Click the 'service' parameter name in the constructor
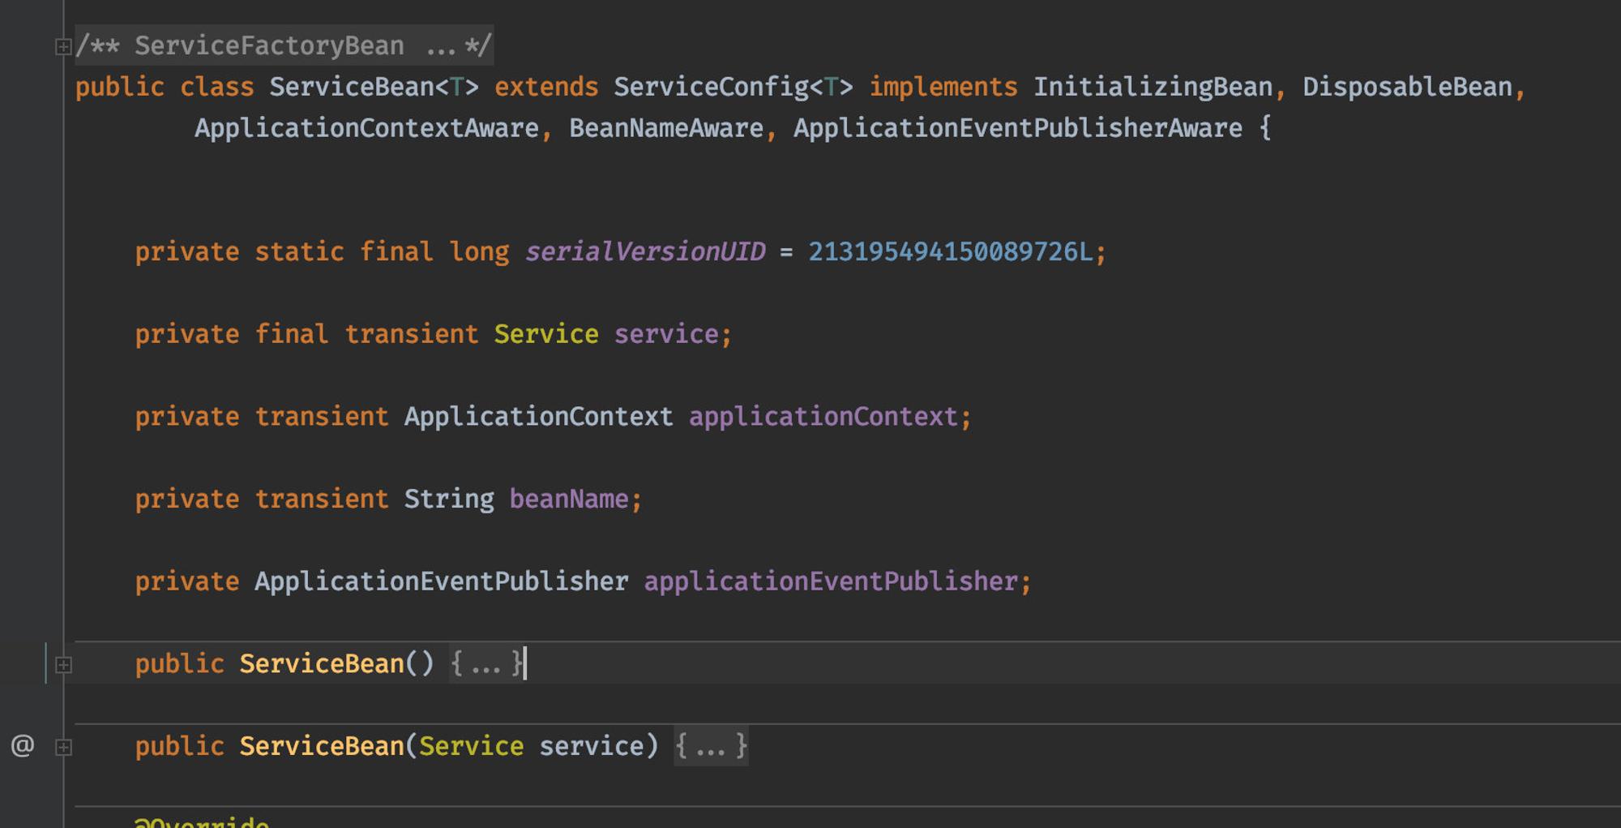1621x828 pixels. point(592,746)
